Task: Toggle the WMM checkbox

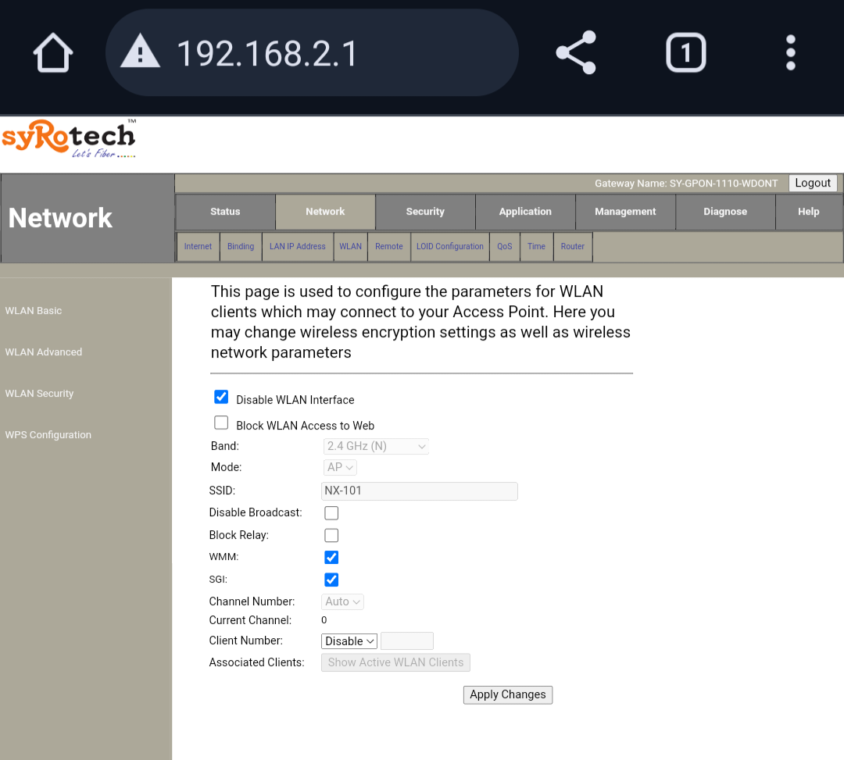Action: (x=331, y=558)
